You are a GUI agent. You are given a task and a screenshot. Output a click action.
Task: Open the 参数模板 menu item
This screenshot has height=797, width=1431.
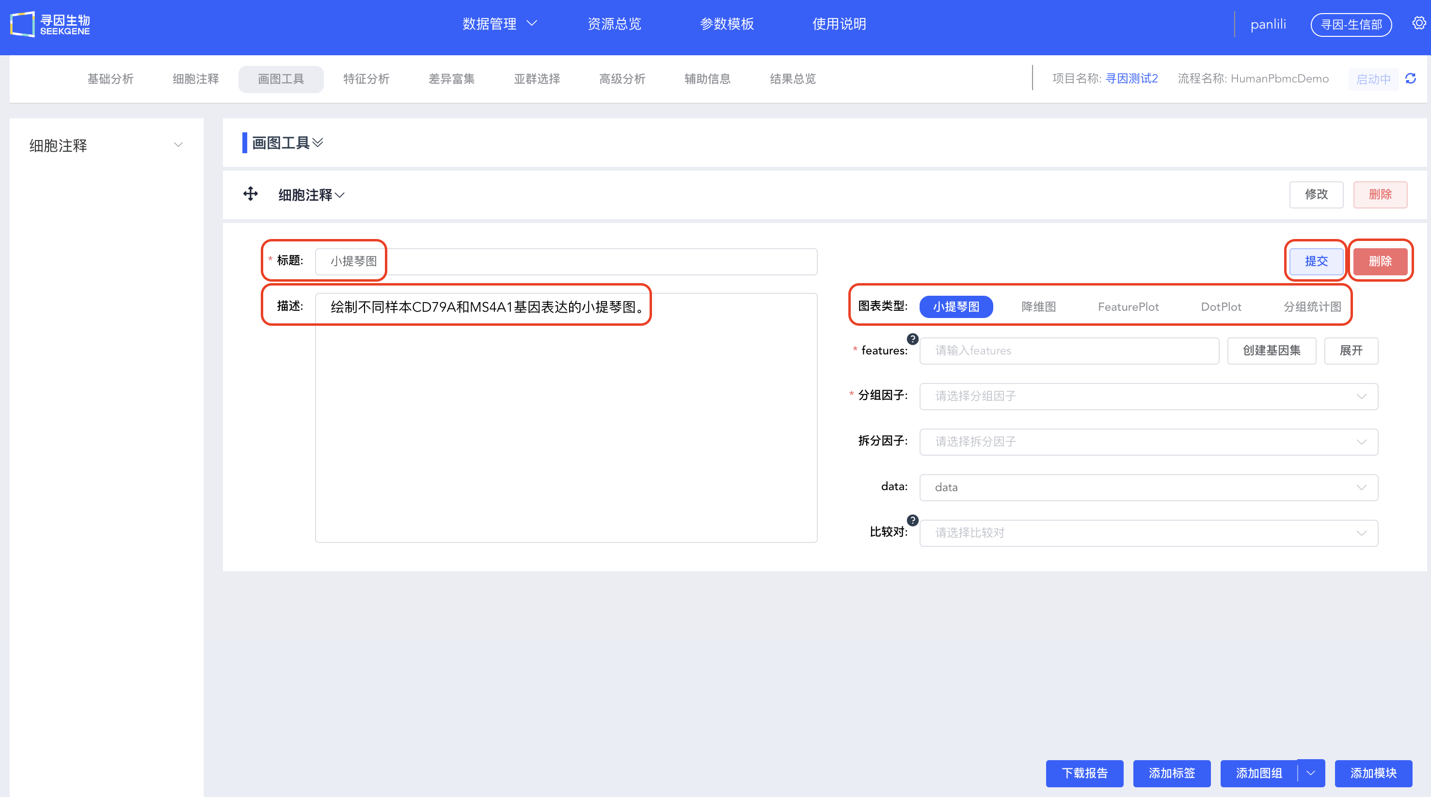727,24
